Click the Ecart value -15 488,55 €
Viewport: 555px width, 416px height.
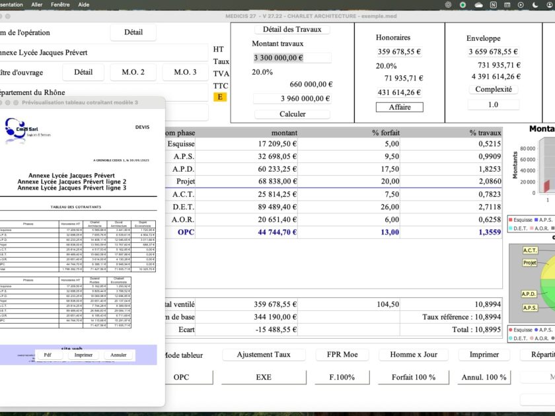click(x=276, y=329)
